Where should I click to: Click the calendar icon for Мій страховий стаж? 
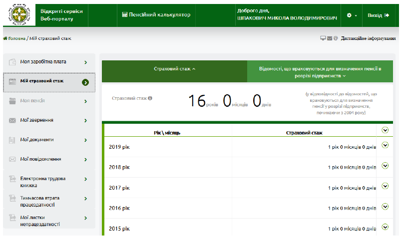12,81
